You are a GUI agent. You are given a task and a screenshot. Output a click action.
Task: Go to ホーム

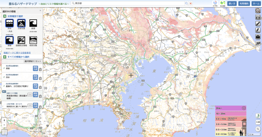pyautogui.click(x=256, y=4)
